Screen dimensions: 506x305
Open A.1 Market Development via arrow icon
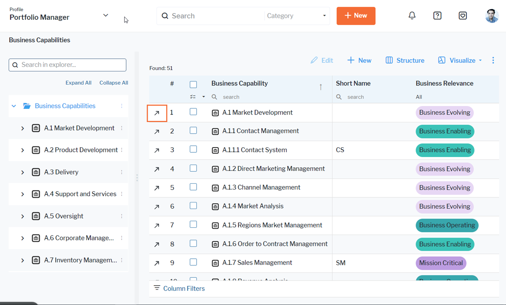tap(157, 113)
